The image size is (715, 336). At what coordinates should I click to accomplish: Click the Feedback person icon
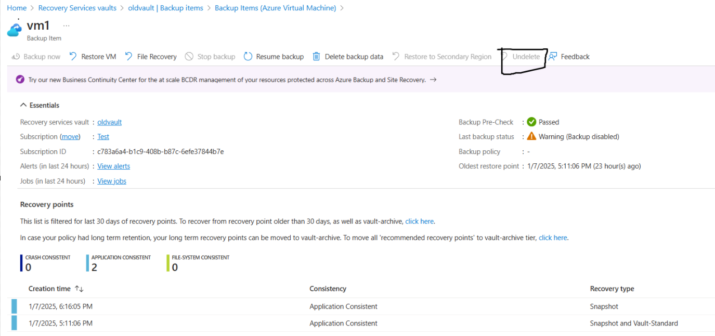pos(553,56)
